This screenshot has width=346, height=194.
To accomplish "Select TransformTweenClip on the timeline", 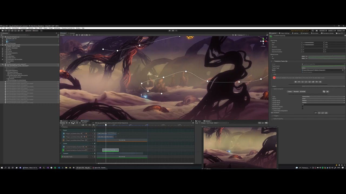I will tap(110, 150).
